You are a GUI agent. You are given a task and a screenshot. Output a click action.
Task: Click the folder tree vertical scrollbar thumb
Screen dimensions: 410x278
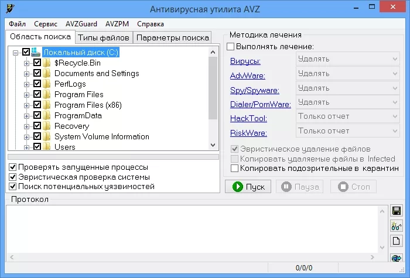(x=213, y=88)
